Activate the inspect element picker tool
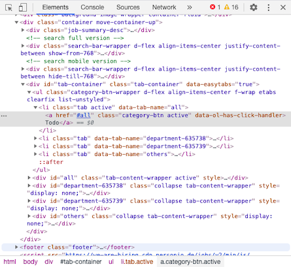Viewport: 291px width, 267px height. (x=9, y=8)
